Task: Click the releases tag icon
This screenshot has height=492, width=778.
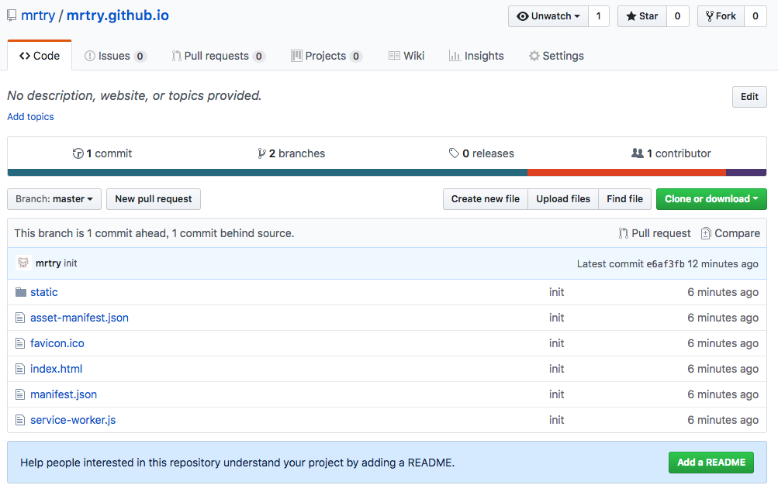Action: 454,153
